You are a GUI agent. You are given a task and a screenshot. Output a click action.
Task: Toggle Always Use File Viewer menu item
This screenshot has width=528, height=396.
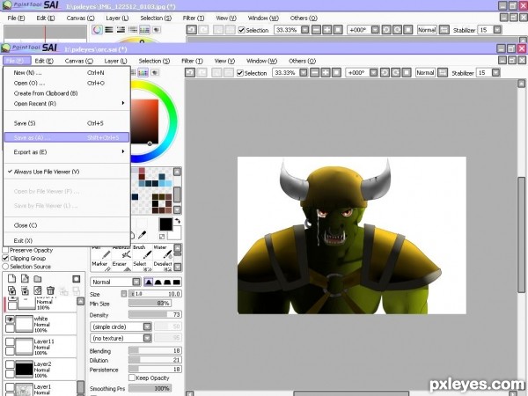pyautogui.click(x=67, y=172)
